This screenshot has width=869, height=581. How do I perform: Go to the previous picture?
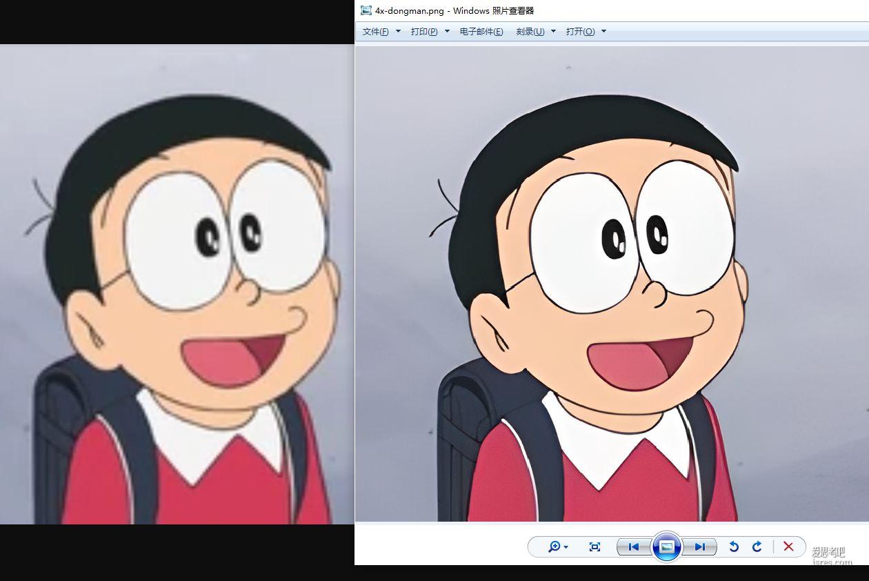[x=634, y=546]
